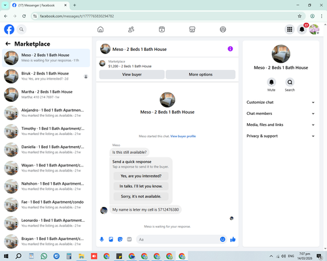The width and height of the screenshot is (327, 261).
Task: Open the apps grid menu icon
Action: pos(290,29)
